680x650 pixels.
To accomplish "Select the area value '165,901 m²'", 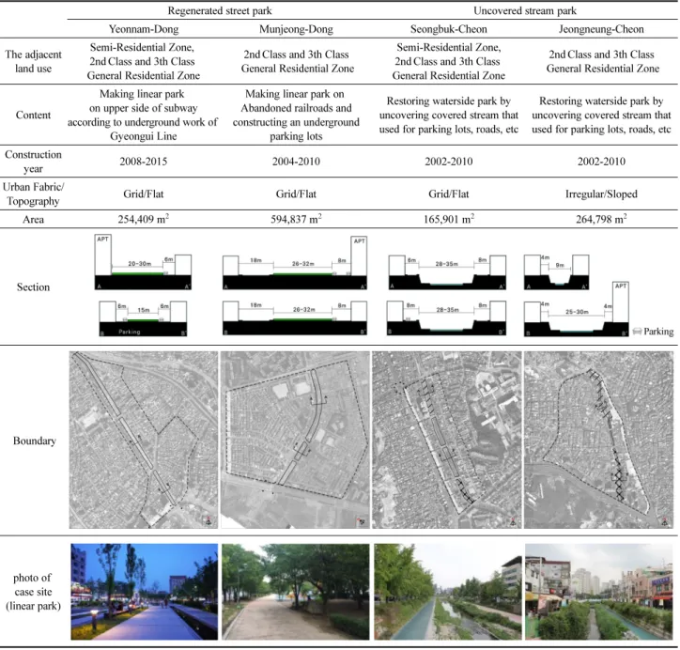I will 449,219.
